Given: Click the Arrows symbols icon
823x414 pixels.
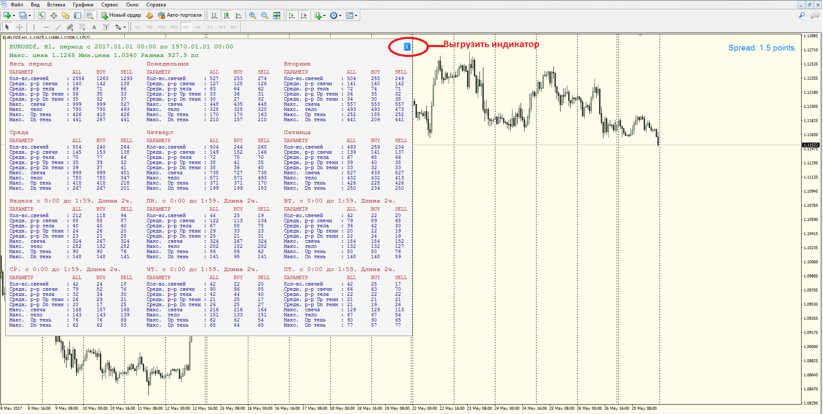Looking at the screenshot, I should (118, 27).
